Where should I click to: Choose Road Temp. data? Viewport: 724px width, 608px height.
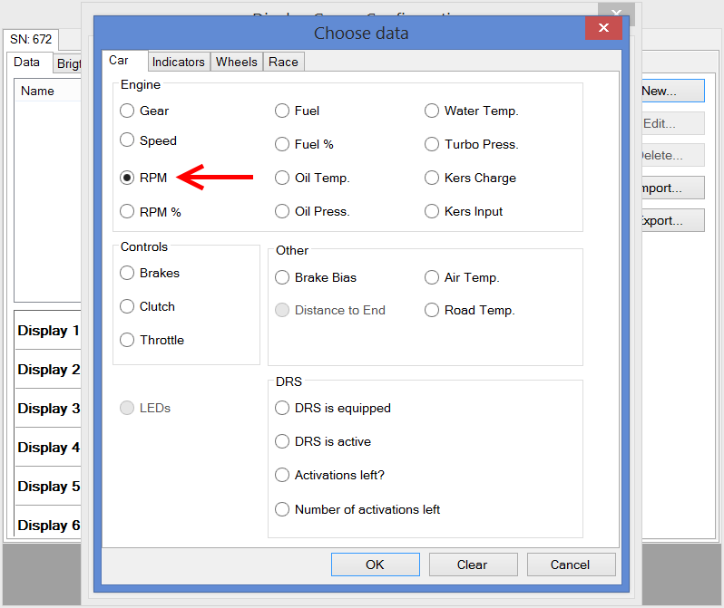click(x=432, y=310)
